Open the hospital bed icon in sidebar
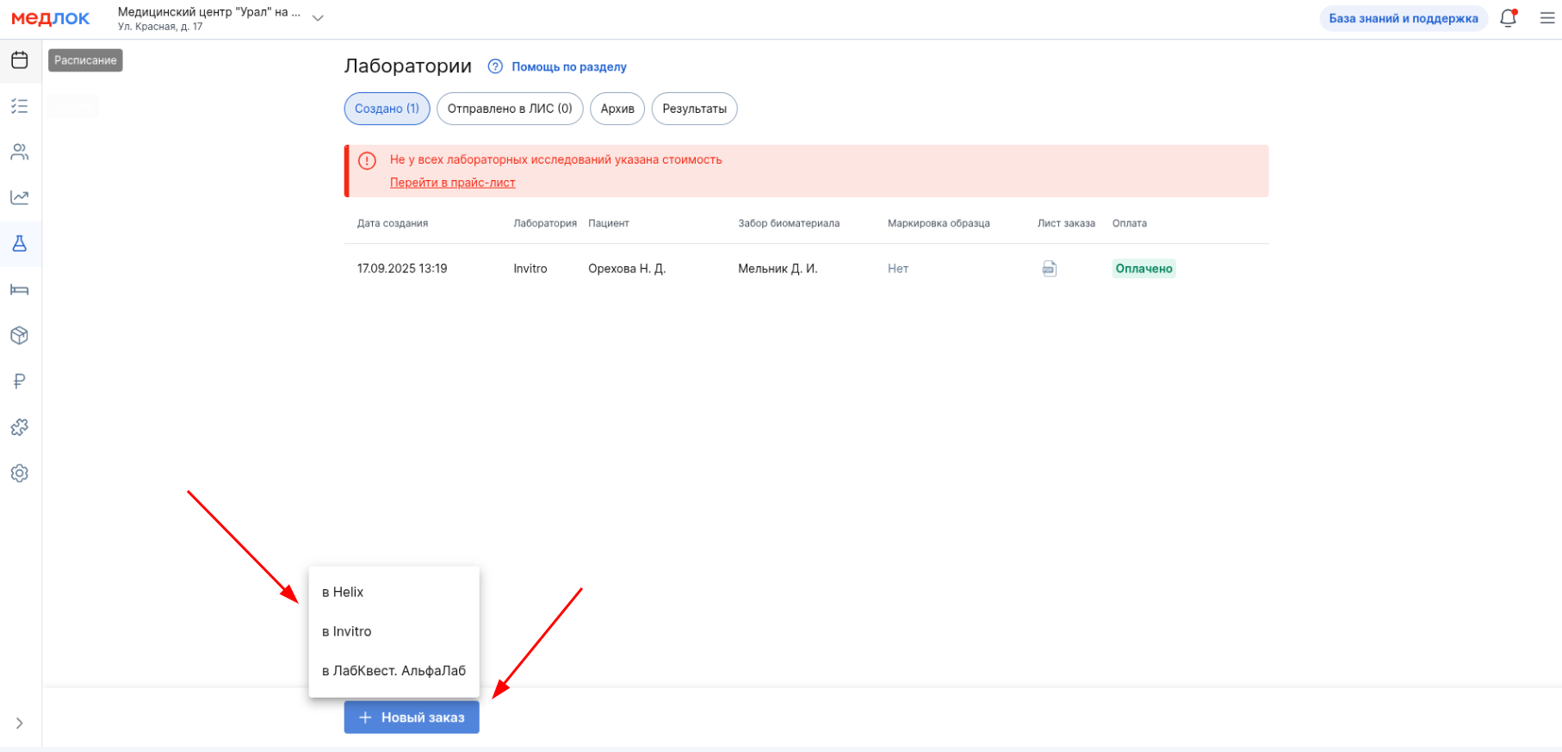This screenshot has width=1562, height=752. [20, 289]
